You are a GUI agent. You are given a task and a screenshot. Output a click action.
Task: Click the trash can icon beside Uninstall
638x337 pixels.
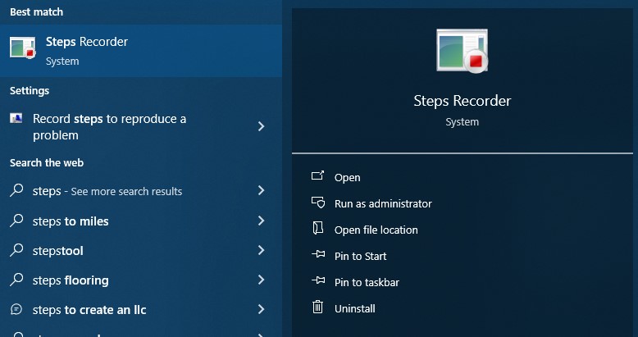[x=318, y=308]
